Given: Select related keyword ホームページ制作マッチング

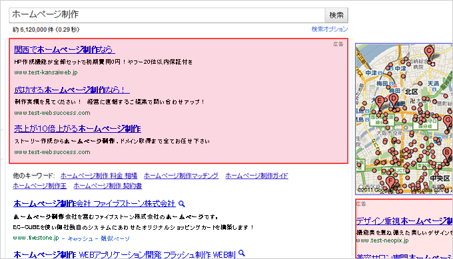Looking at the screenshot, I should pos(181,175).
